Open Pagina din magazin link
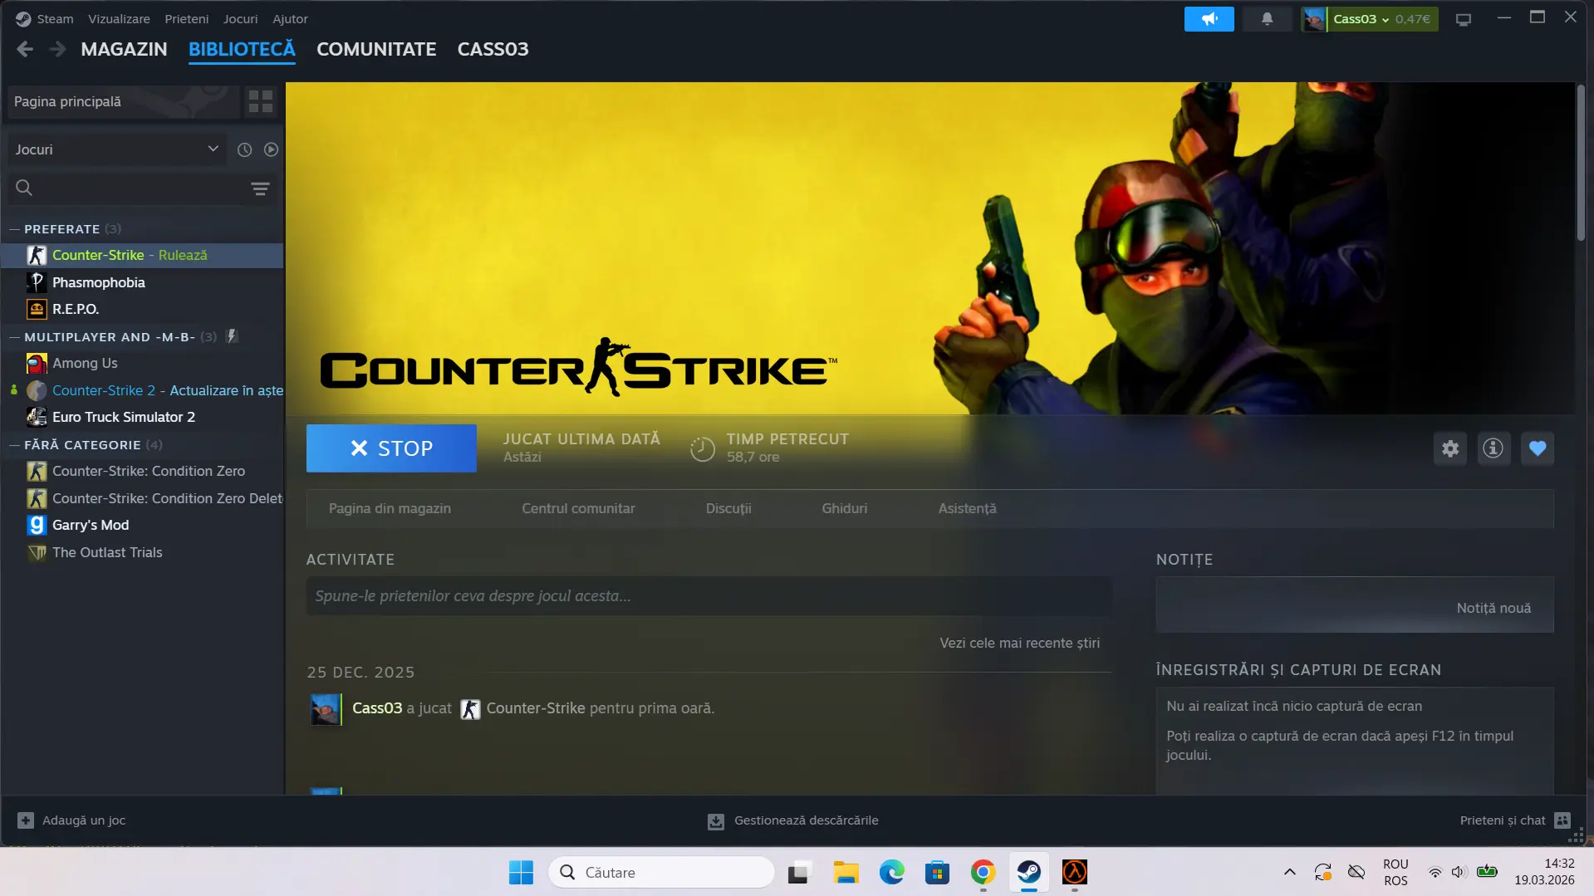Screen dimensions: 1594x896 click(390, 508)
